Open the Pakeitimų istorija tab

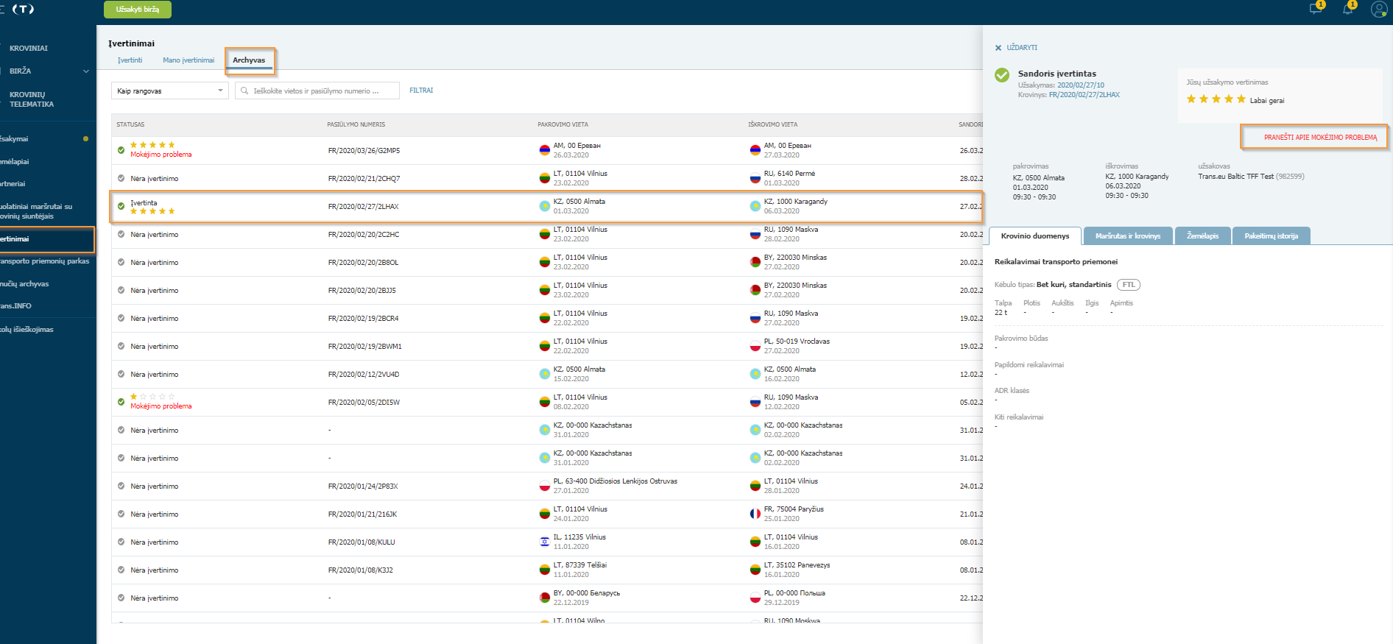[1272, 236]
